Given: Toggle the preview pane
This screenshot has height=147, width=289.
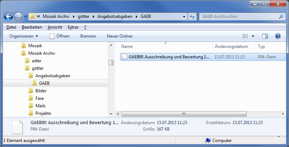Looking at the screenshot, I should (265, 36).
